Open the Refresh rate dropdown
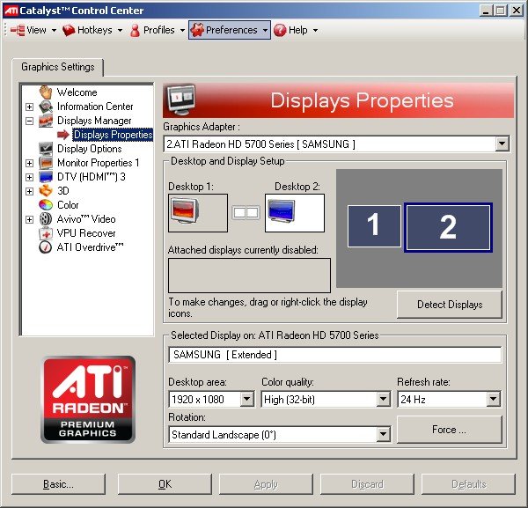 coord(494,400)
